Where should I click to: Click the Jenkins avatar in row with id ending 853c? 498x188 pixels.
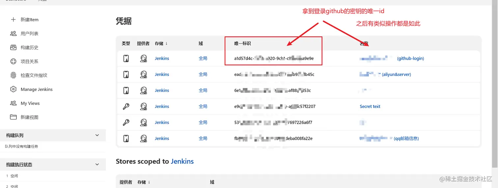pyautogui.click(x=143, y=90)
